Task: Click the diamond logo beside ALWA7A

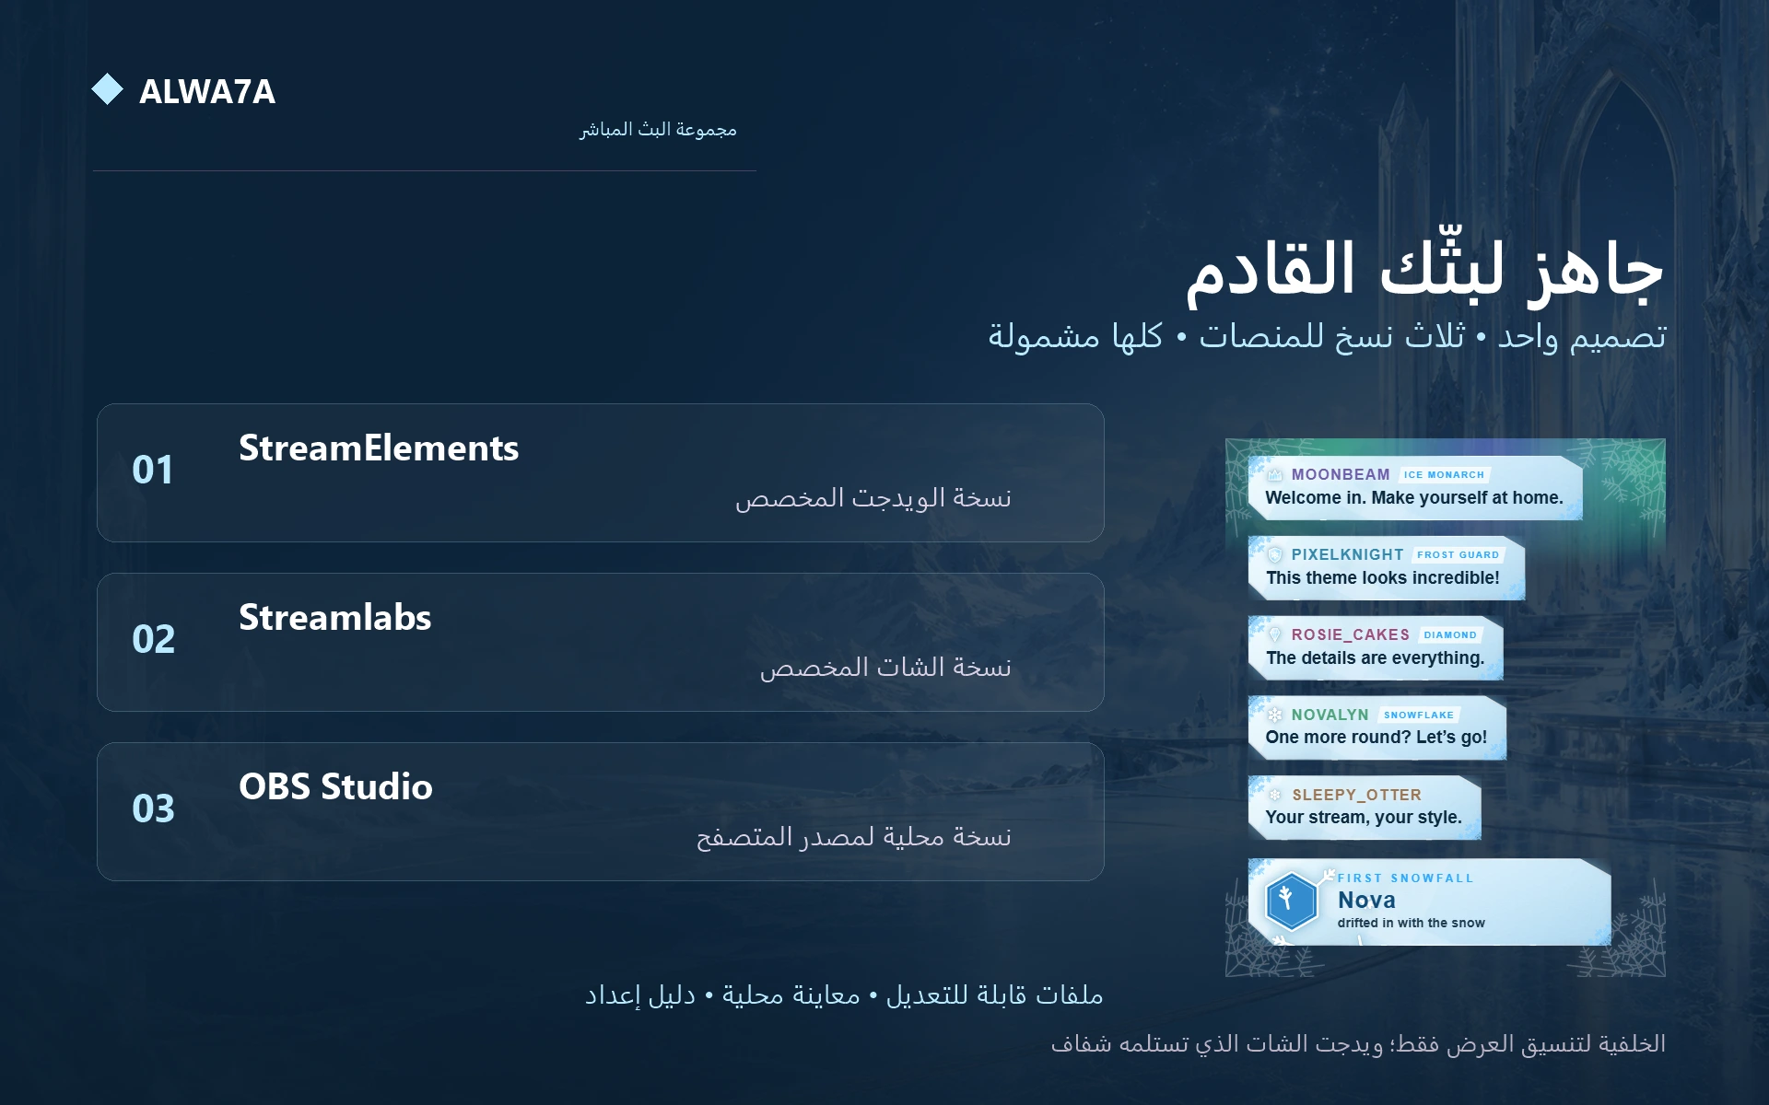Action: tap(108, 89)
